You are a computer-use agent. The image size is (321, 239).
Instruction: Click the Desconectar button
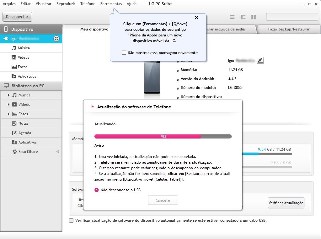coord(17,17)
